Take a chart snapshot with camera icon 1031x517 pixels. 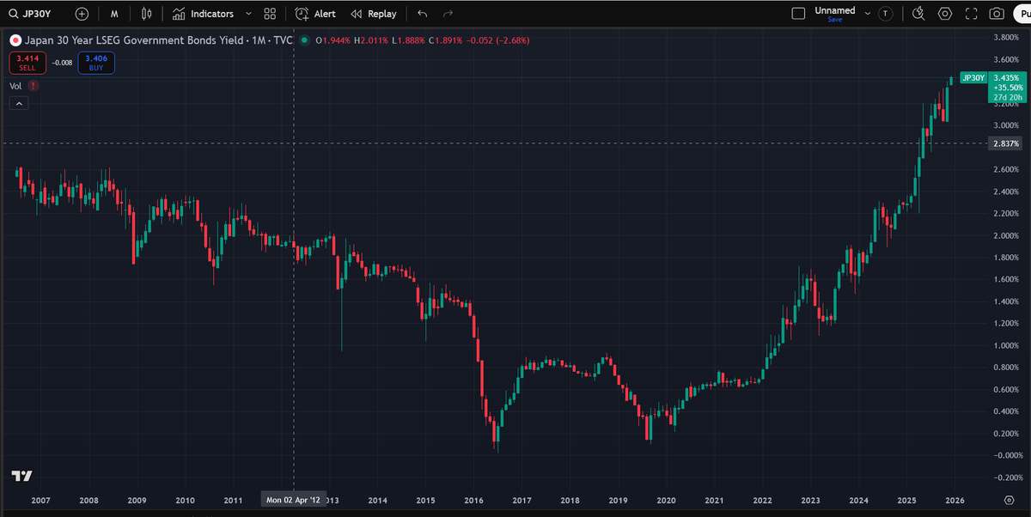coord(997,14)
